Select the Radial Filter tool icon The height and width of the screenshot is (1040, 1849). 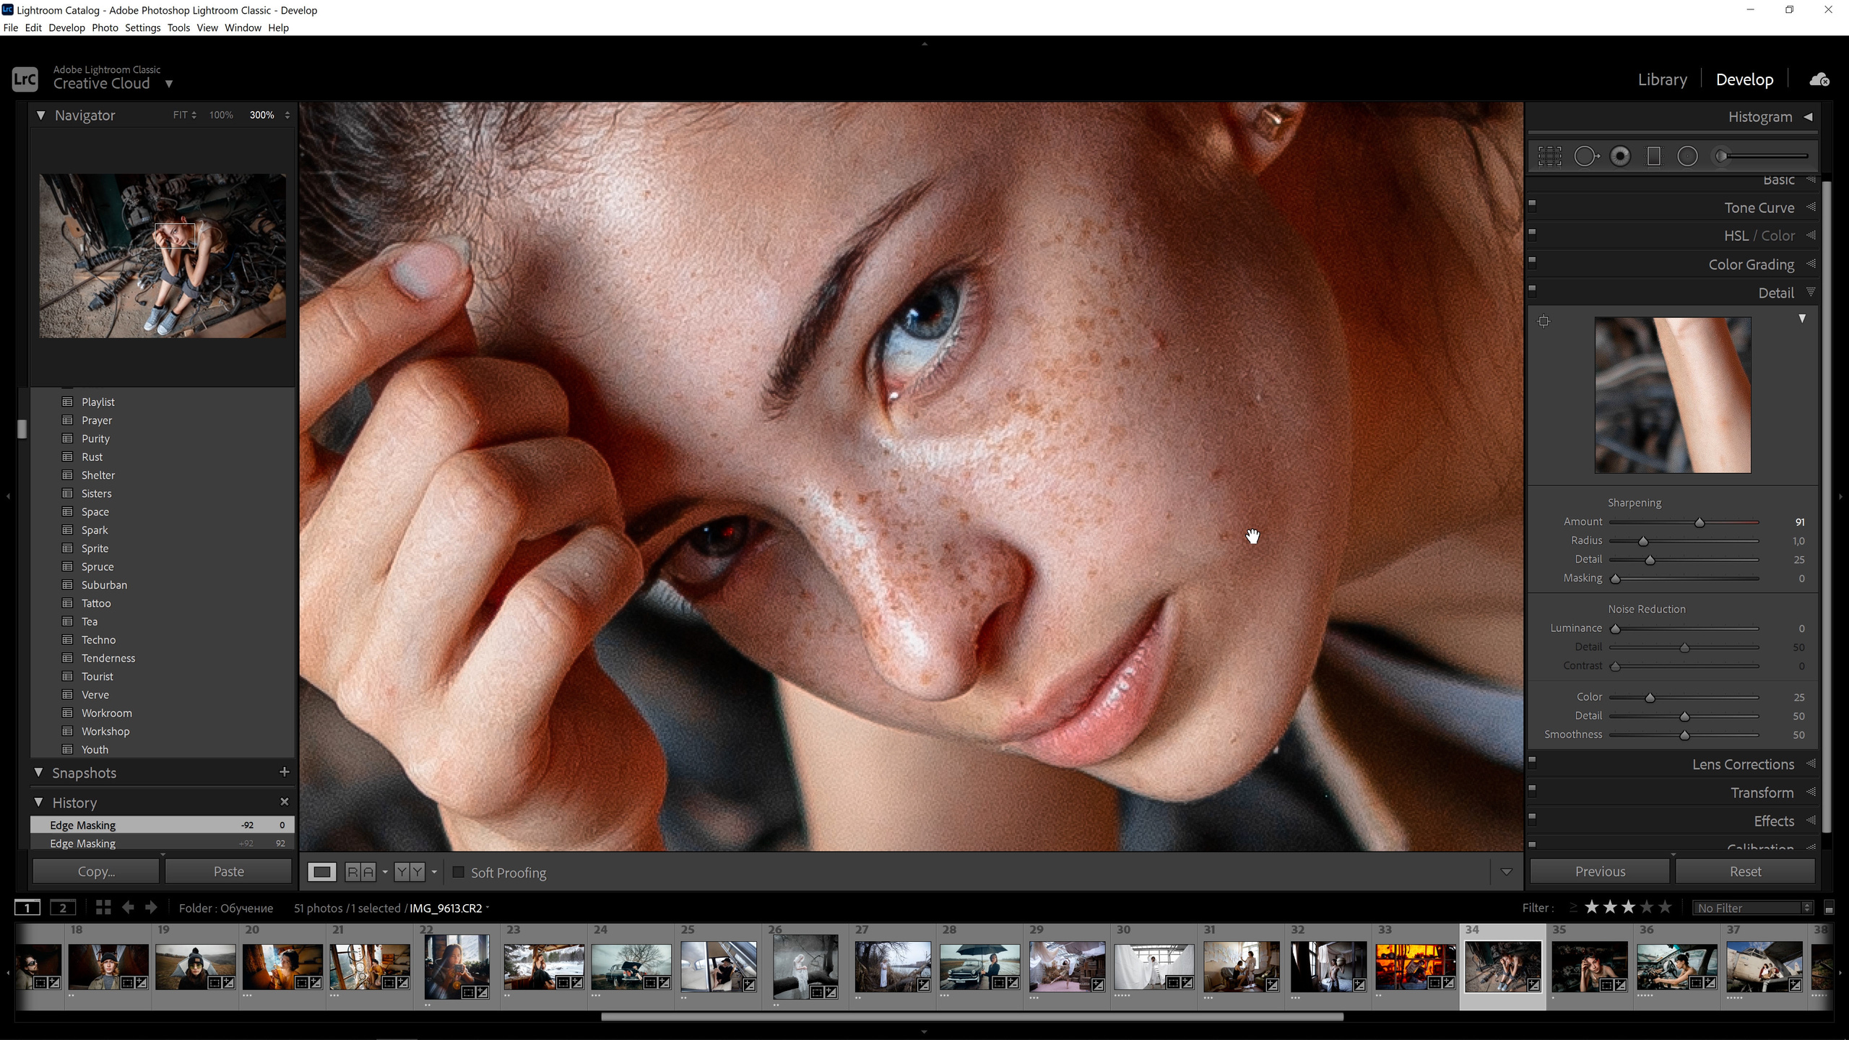pos(1687,156)
